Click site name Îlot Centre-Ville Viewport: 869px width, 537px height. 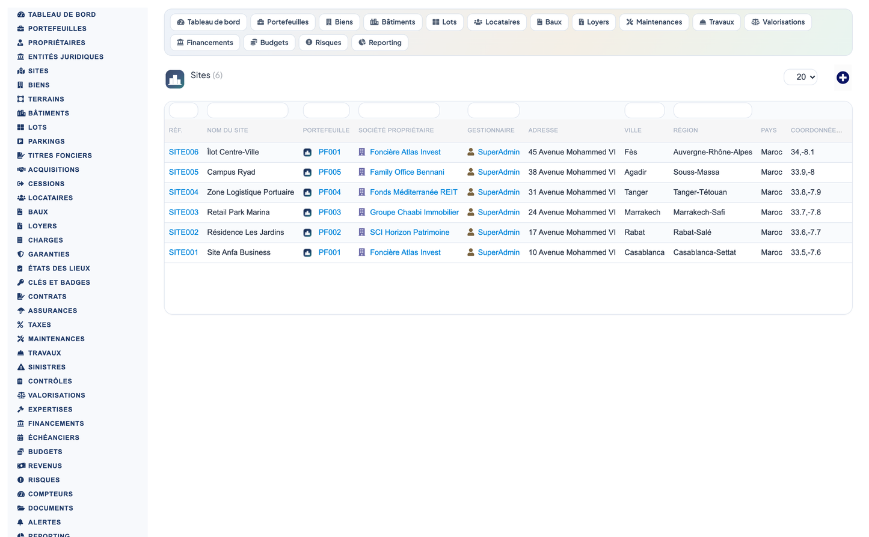click(x=233, y=153)
